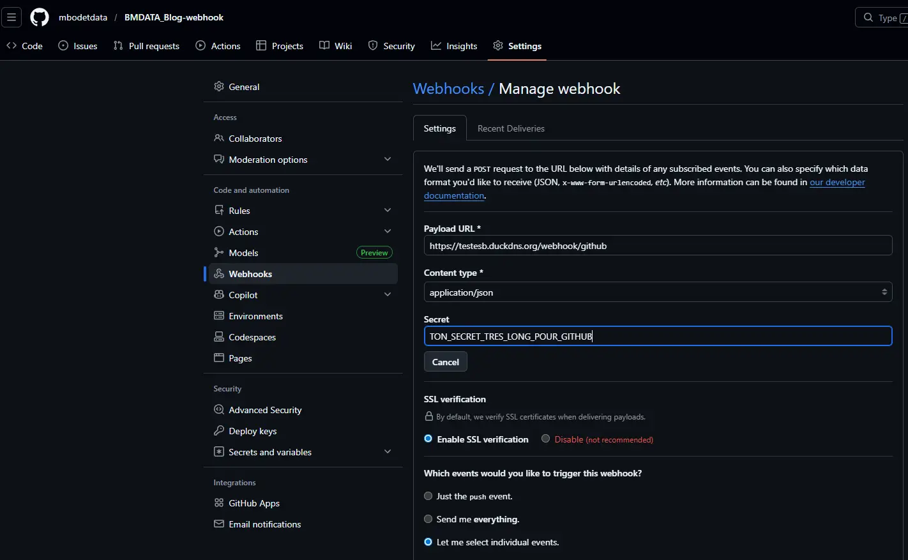Click the Preview badge next to Models

(x=374, y=252)
